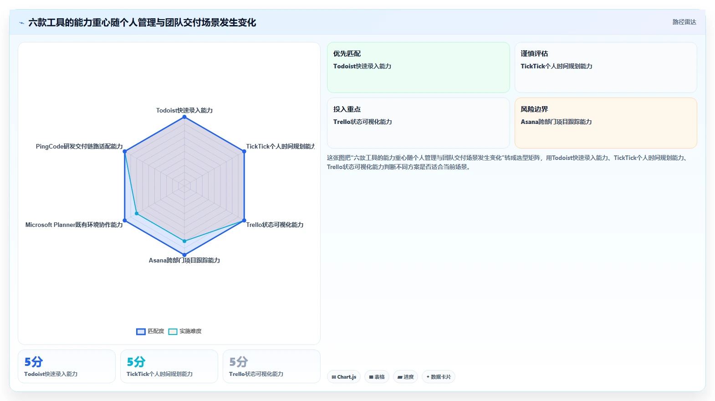
Task: Select the 数据卡片 tag chip
Action: click(x=438, y=377)
